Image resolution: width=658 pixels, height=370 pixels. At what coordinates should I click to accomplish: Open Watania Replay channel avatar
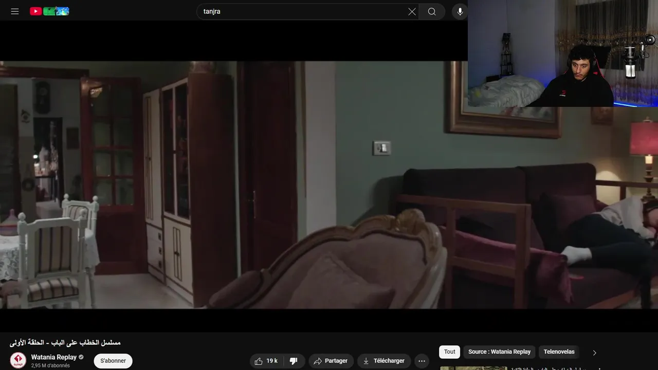click(18, 360)
